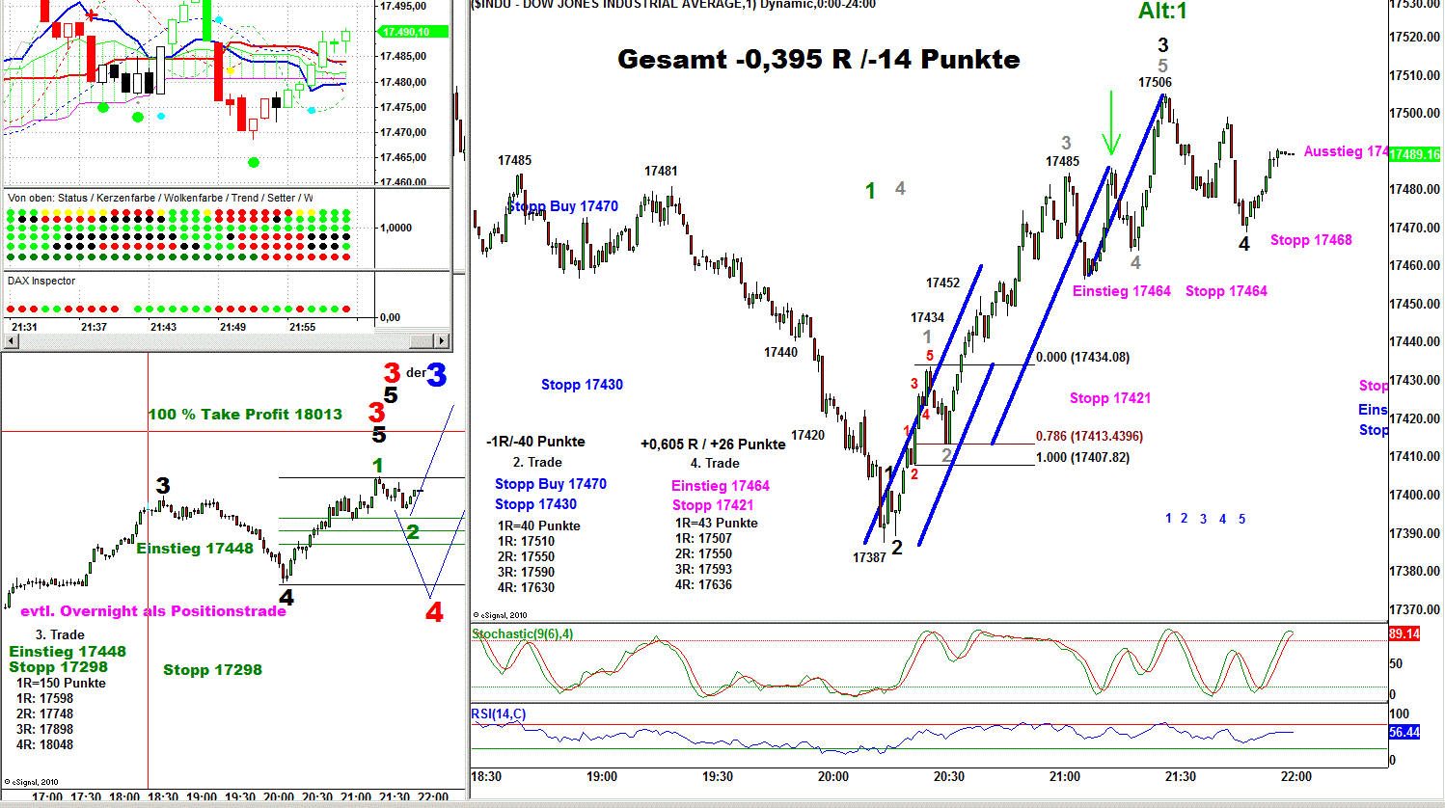Click the 'Alt:1' green label
The image size is (1445, 808).
tap(1162, 12)
